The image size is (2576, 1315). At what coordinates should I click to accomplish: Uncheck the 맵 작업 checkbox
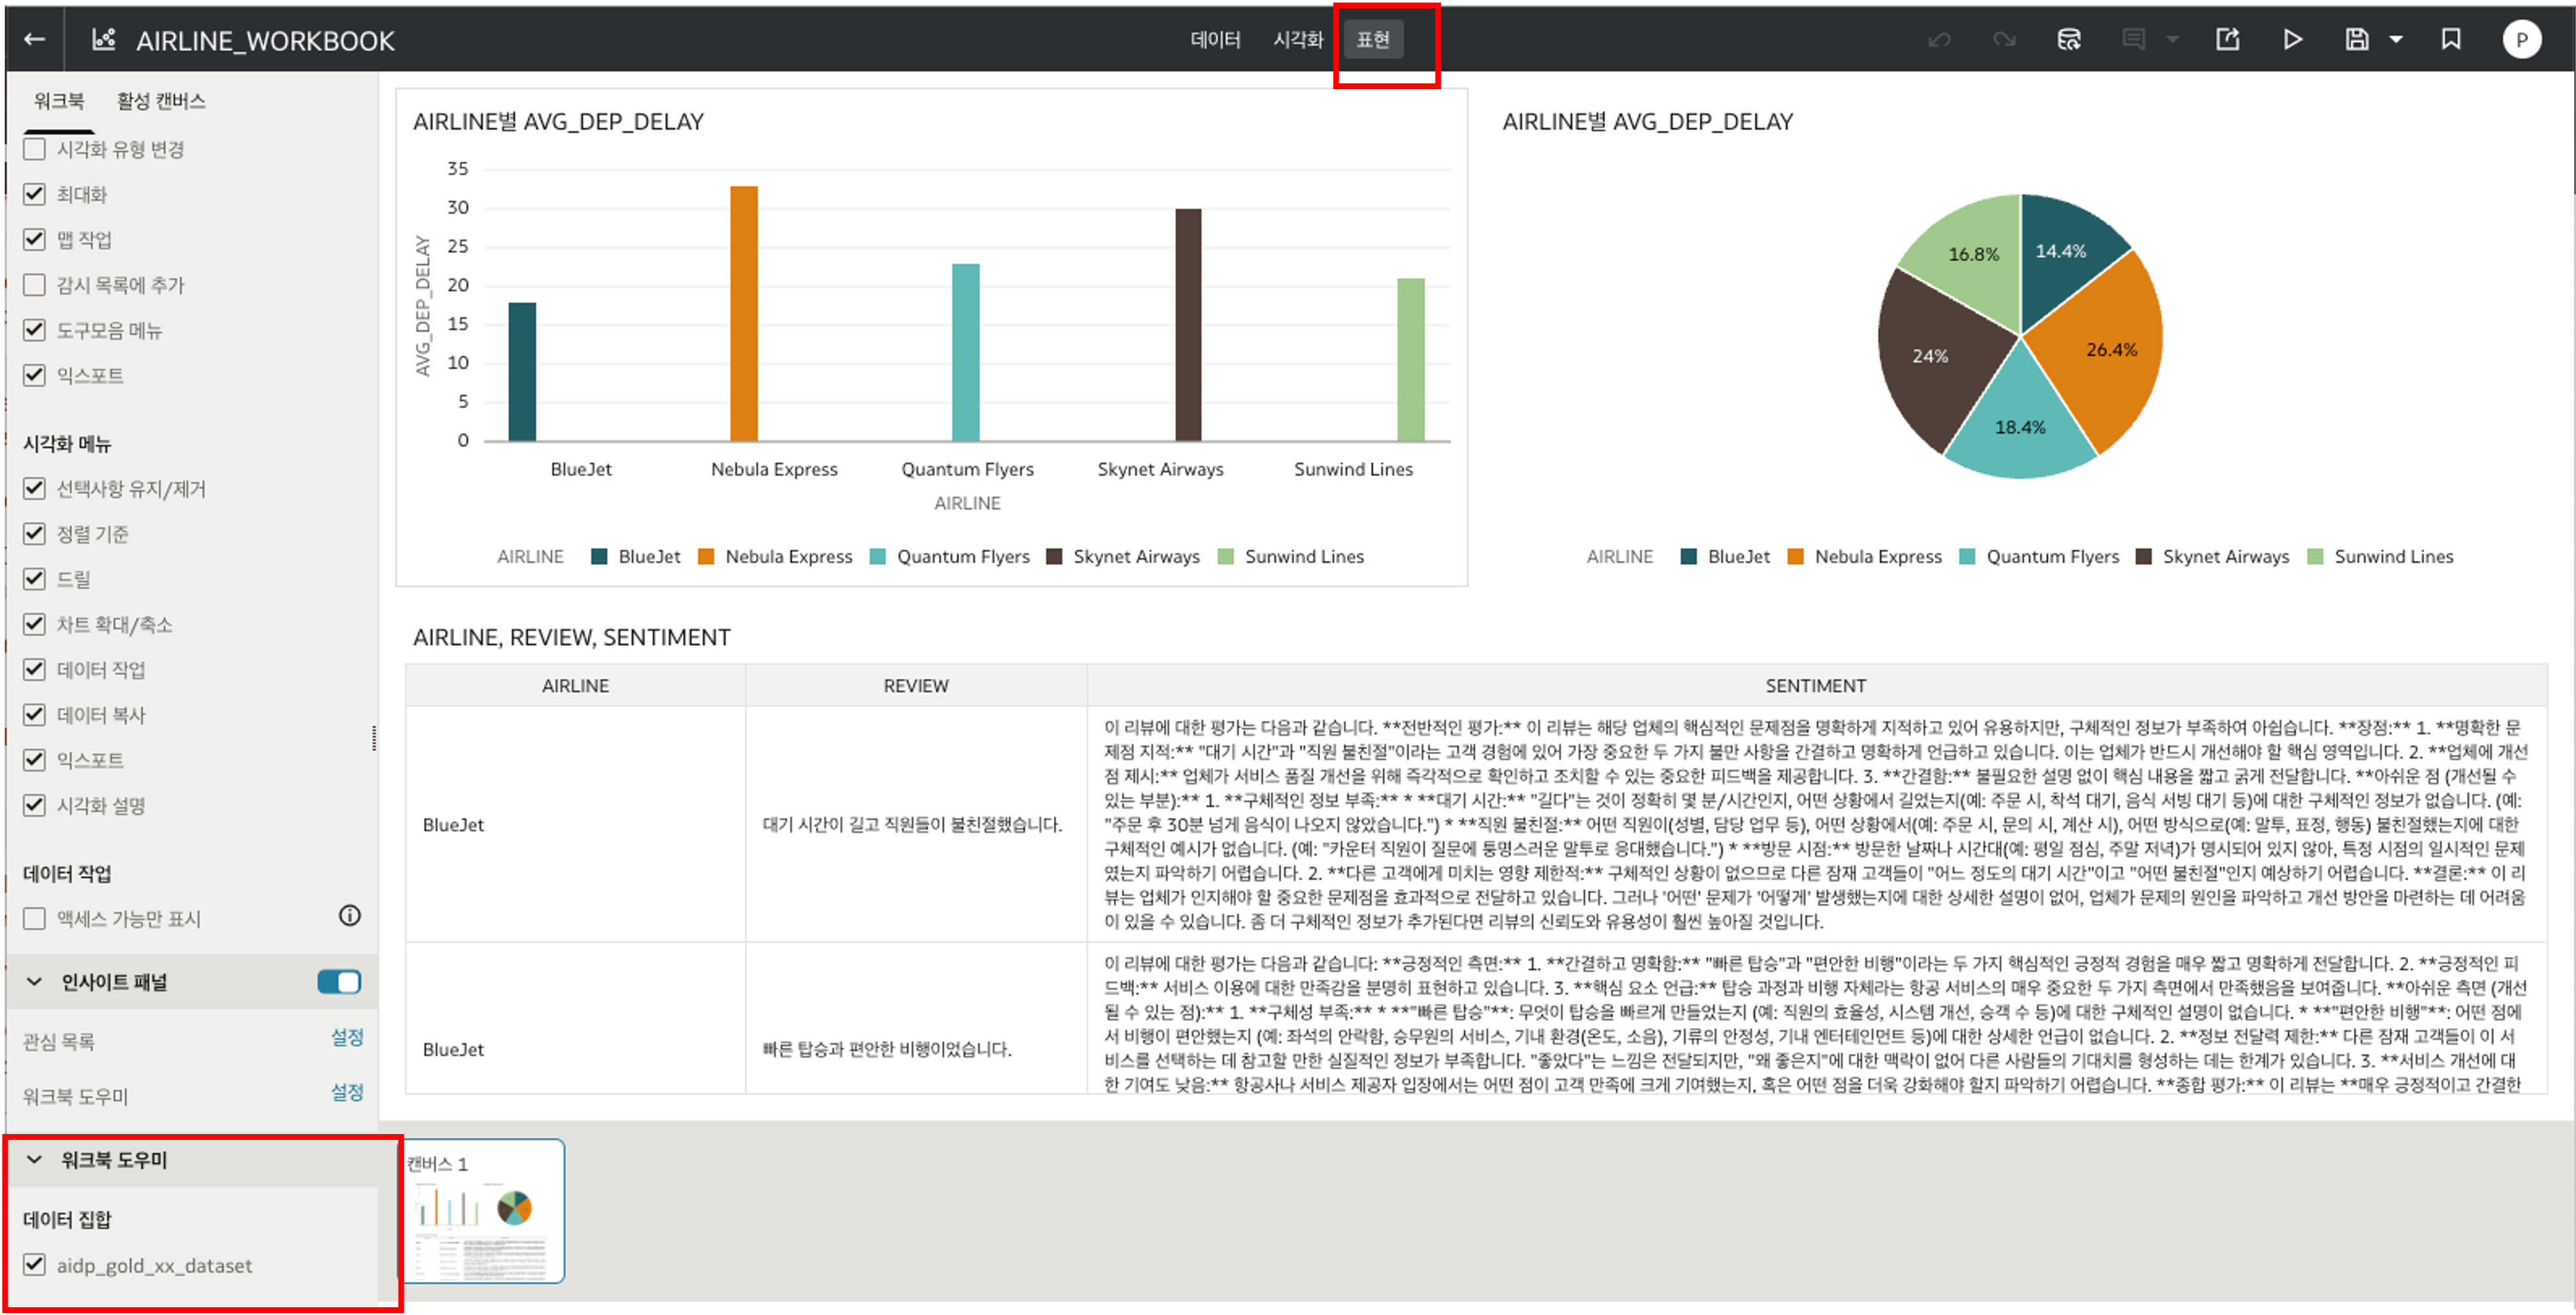coord(35,240)
